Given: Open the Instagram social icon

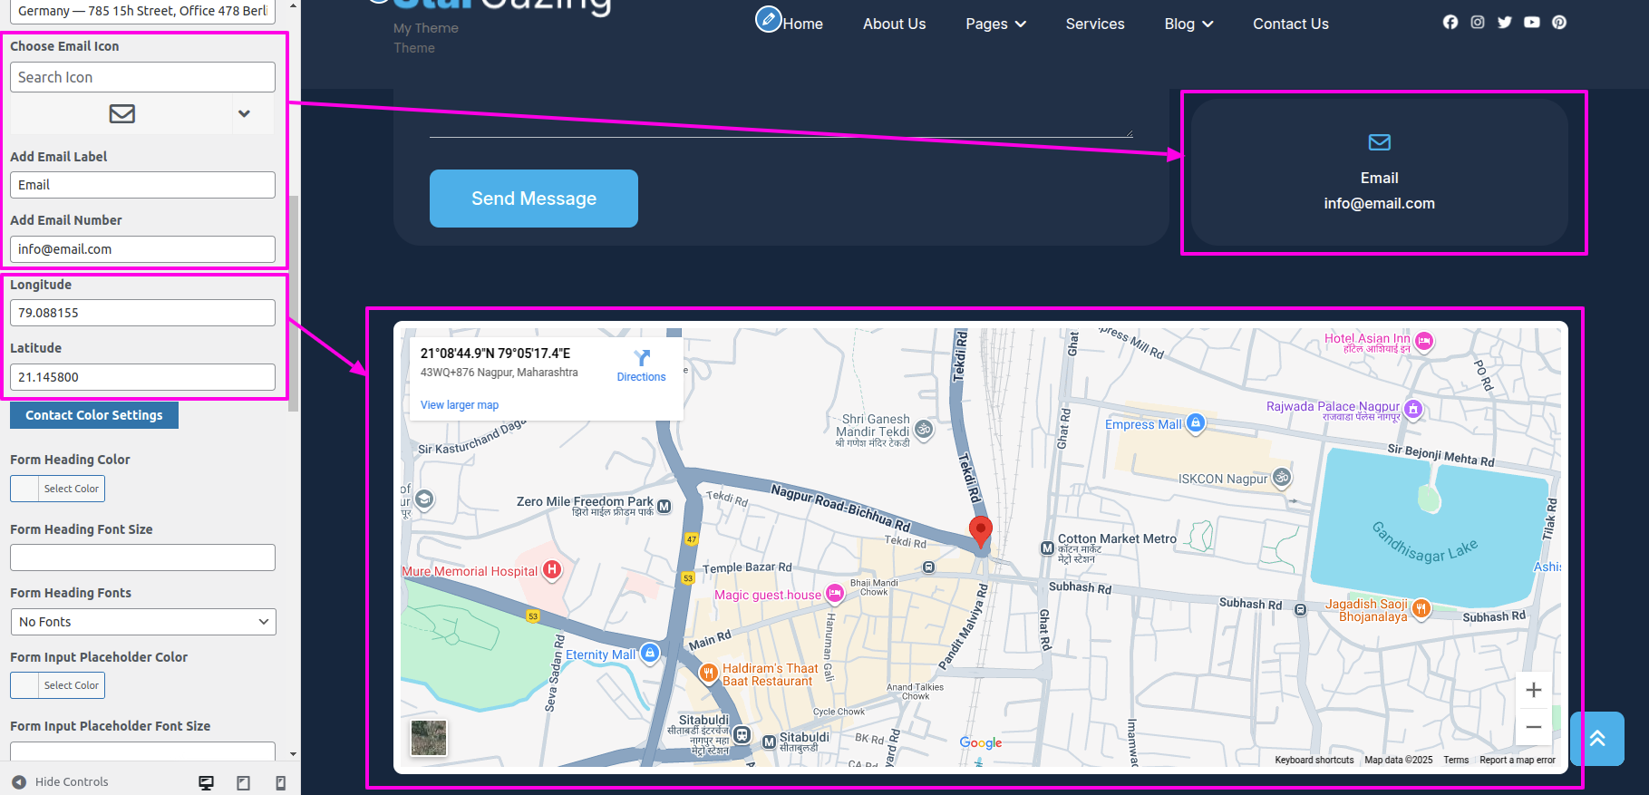Looking at the screenshot, I should pos(1478,23).
